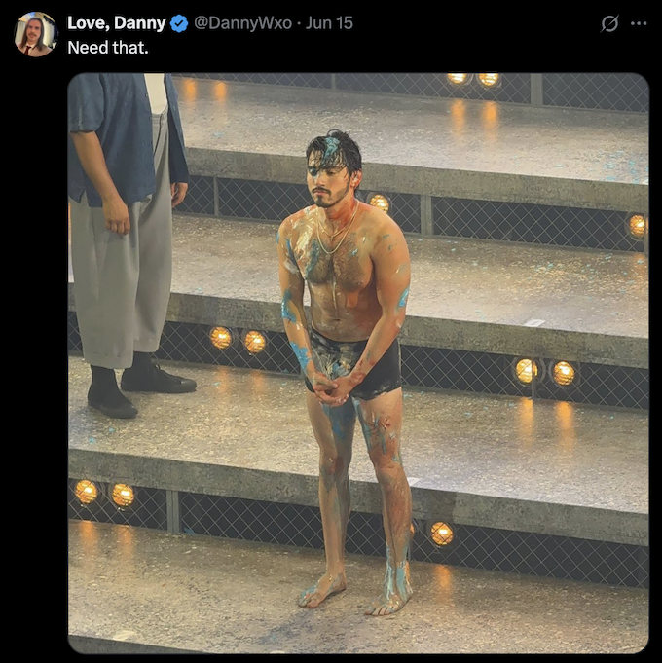Open the "Love, Danny" display name link
The image size is (662, 663).
[x=116, y=23]
